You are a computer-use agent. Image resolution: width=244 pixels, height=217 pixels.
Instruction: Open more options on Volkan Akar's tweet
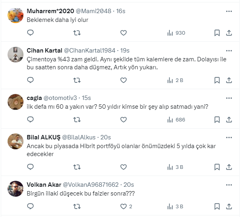tap(229, 185)
